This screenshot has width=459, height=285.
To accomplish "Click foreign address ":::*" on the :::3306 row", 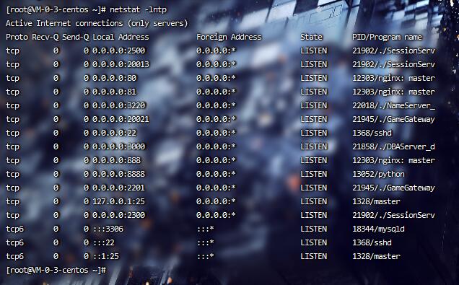I will (x=205, y=229).
